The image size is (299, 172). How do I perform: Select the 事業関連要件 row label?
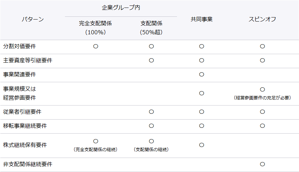pos(19,74)
